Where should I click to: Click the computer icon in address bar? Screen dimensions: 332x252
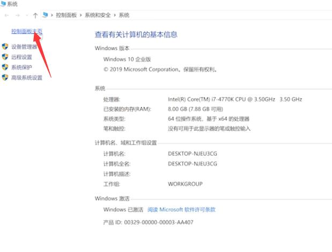45,15
